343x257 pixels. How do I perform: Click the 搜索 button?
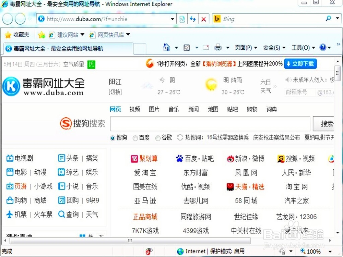click(x=324, y=124)
